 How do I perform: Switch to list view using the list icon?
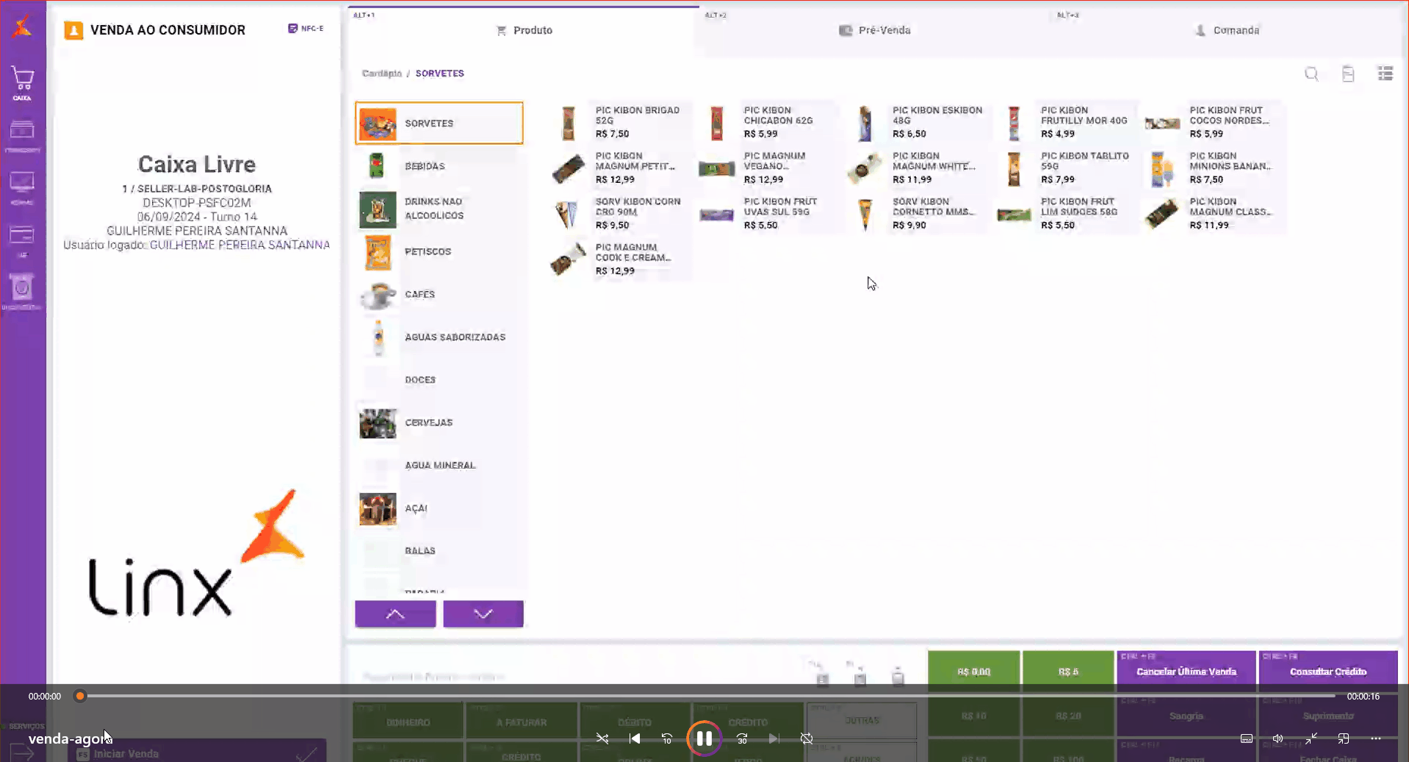pos(1385,73)
